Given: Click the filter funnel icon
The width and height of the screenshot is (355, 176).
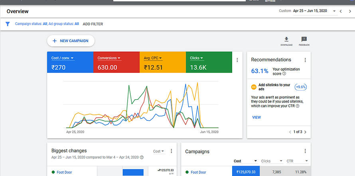Looking at the screenshot, I should [7, 24].
